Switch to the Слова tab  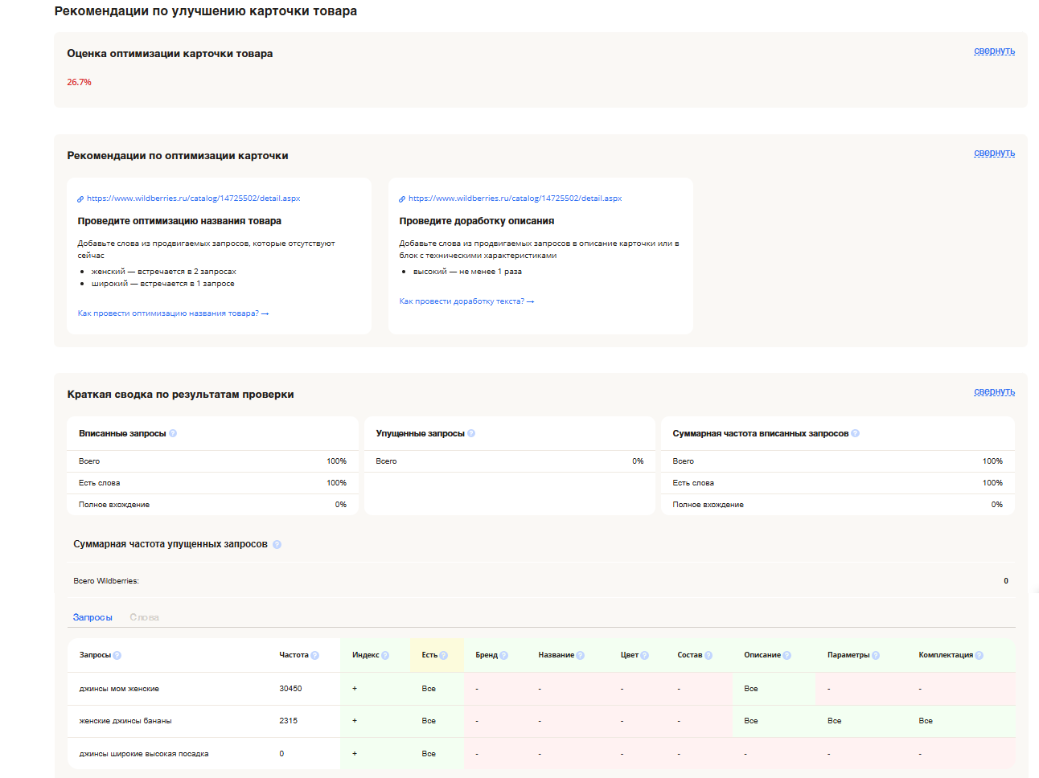[145, 617]
